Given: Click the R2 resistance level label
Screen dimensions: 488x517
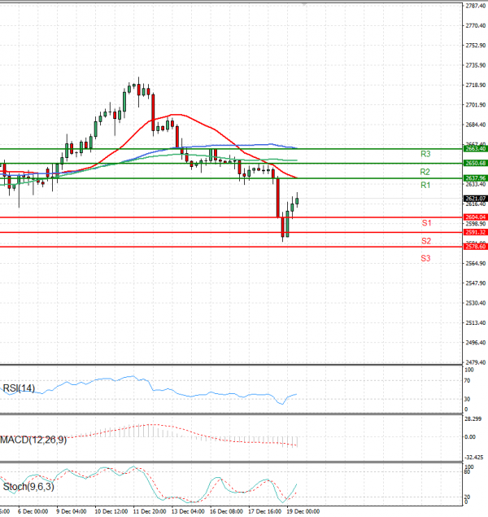Looking at the screenshot, I should point(425,172).
